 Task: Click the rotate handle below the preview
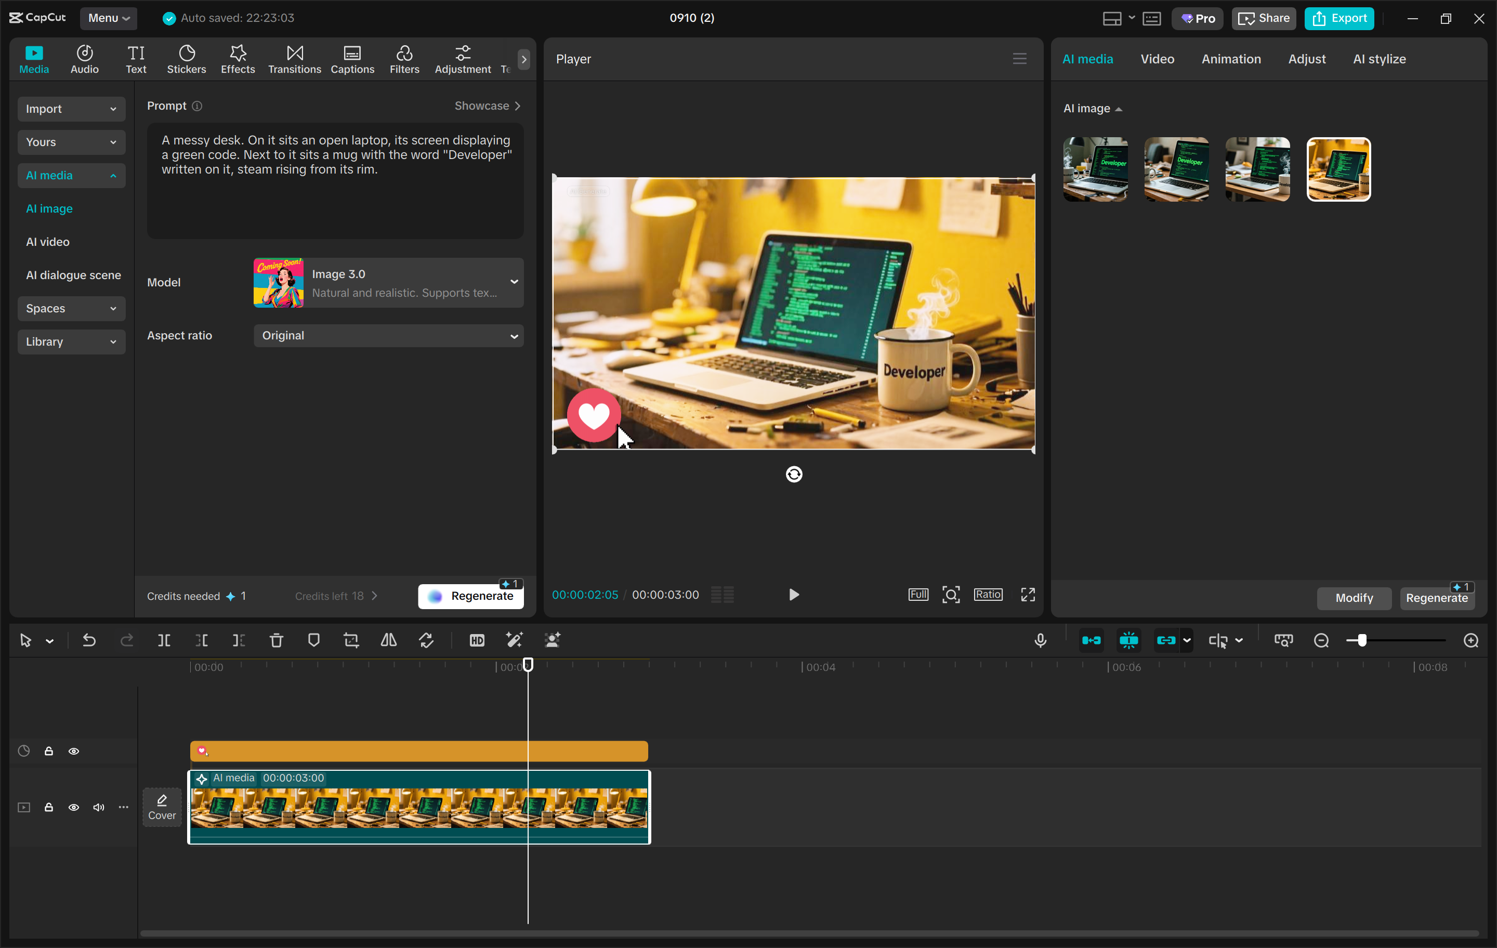click(x=794, y=475)
